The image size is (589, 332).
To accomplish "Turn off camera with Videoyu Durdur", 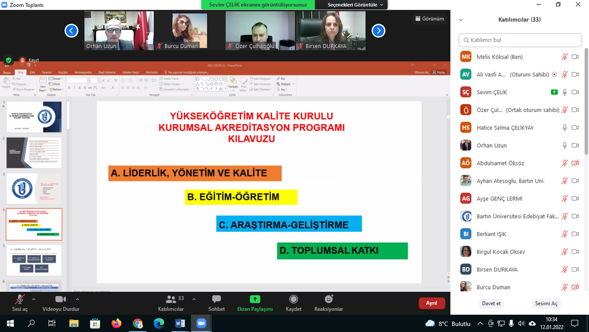I will click(60, 300).
